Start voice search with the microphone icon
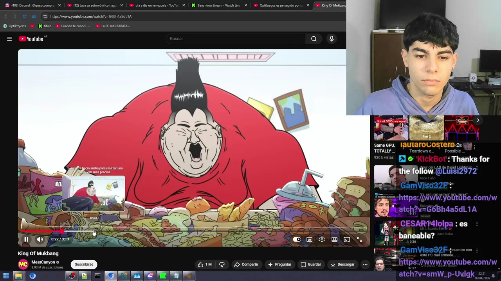This screenshot has height=281, width=501. click(332, 39)
